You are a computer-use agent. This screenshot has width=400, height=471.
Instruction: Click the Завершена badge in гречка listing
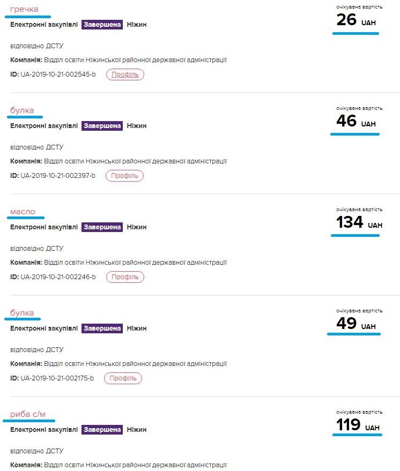coord(102,25)
